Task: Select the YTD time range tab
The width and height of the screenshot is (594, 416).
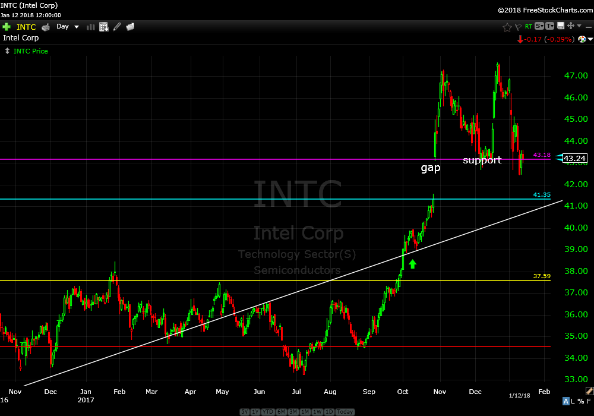Action: click(266, 412)
